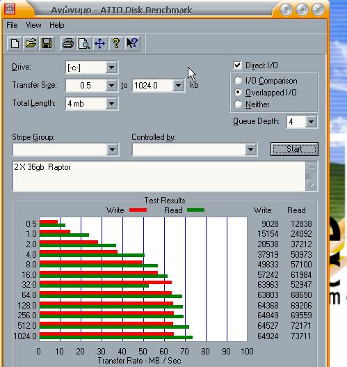Viewport: 347px width, 367px height.
Task: Click inside the 2 X 36gb Raptor description field
Action: click(x=159, y=176)
